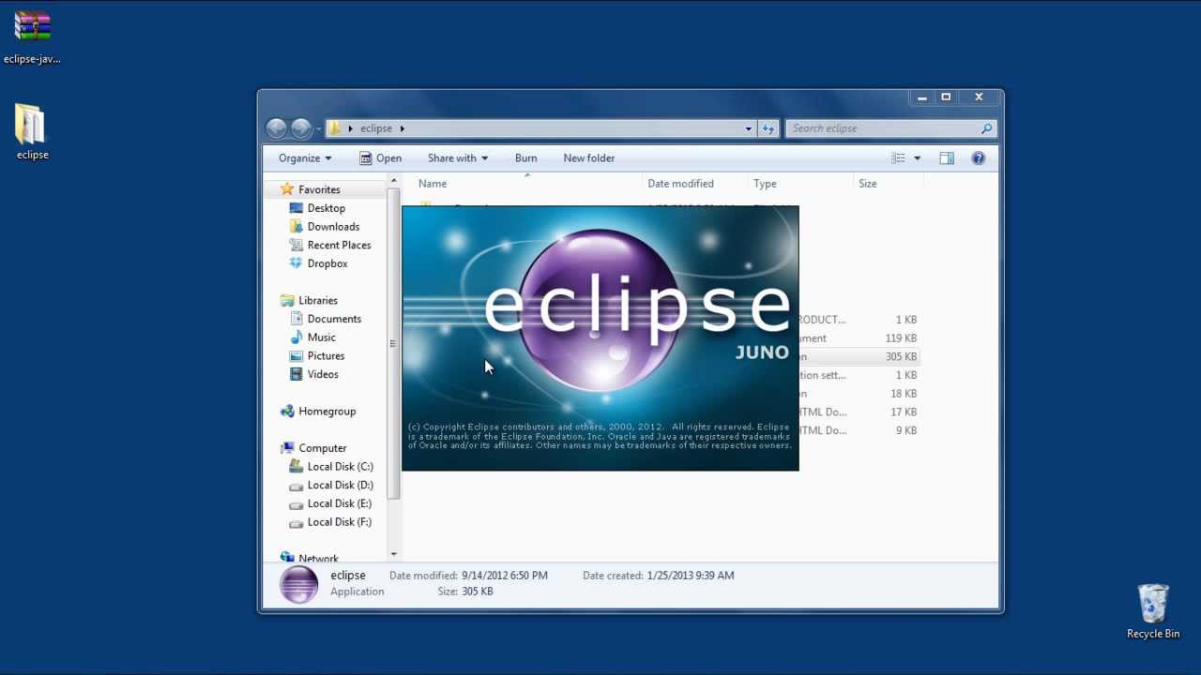This screenshot has width=1201, height=675.
Task: Open Help with the question mark icon
Action: (x=979, y=158)
